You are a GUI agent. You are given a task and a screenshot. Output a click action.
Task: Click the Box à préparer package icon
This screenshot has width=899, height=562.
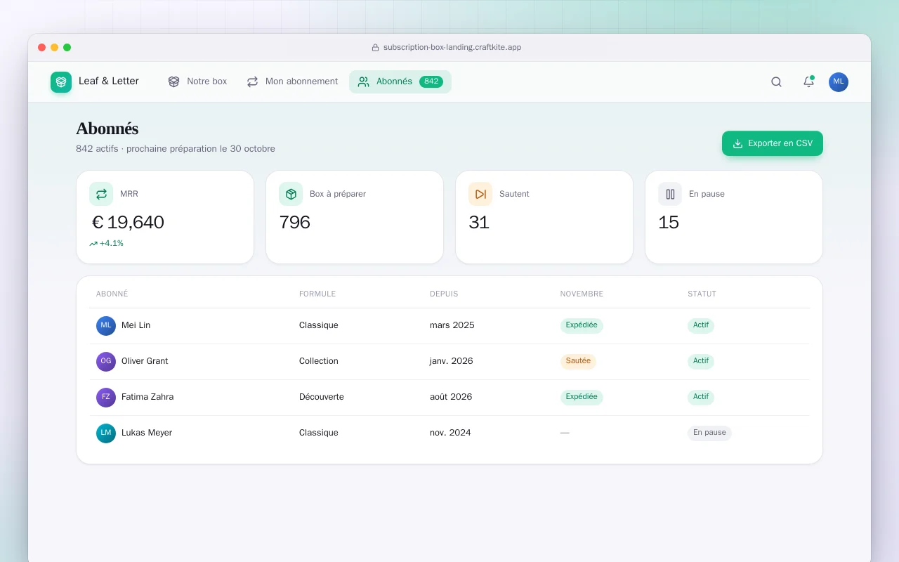tap(291, 194)
